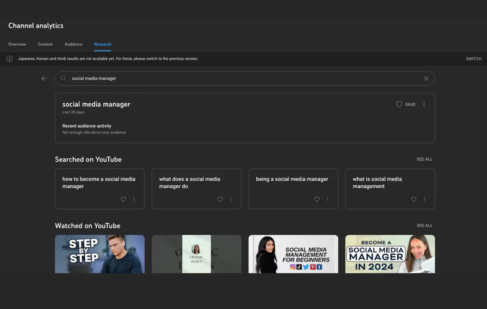See all Searched on YouTube results
Screen dimensions: 487x309
(424, 159)
